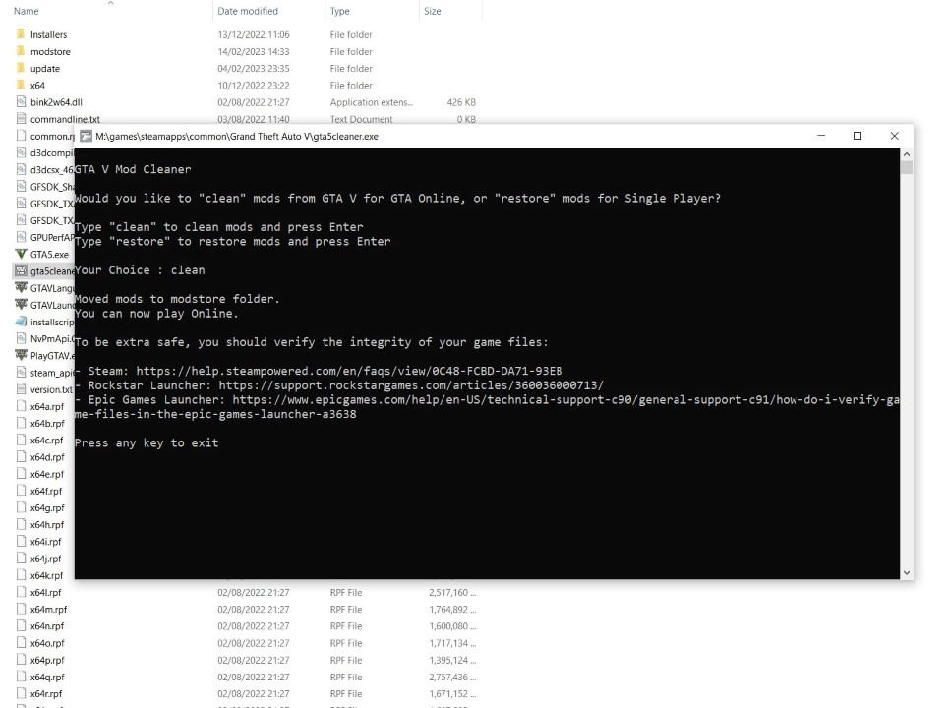Click the 2,517,160 size value
Screen dimensions: 944x708
coord(452,592)
